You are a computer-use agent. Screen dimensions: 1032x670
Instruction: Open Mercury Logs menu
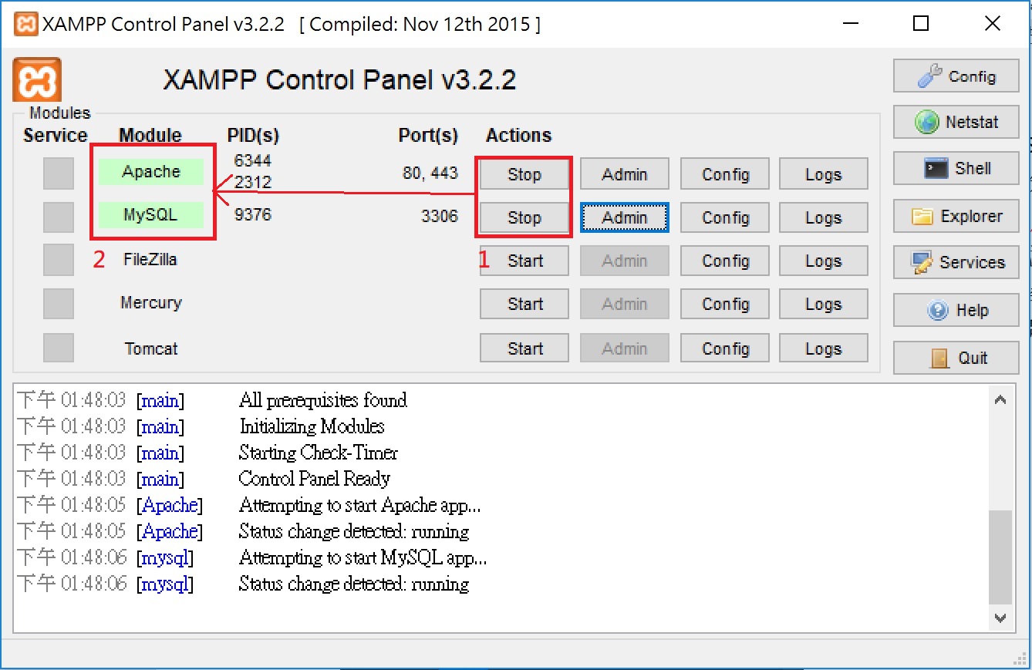click(x=824, y=304)
